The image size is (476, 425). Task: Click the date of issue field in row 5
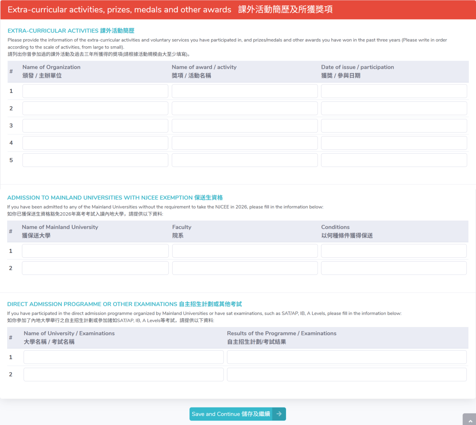tap(394, 160)
